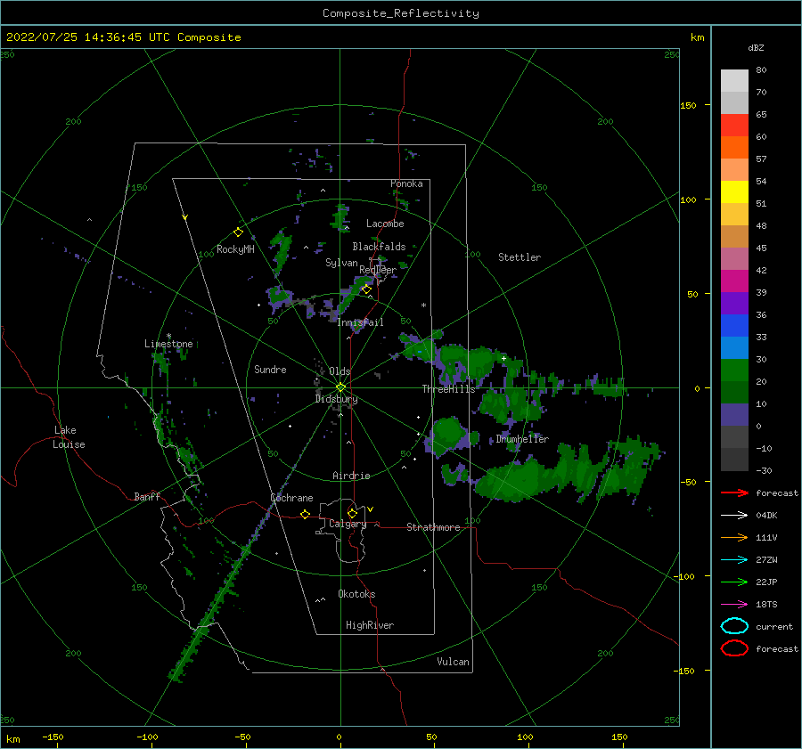Viewport: 802px width, 749px height.
Task: Click the yellow 'km' unit label at top right
Action: [x=697, y=37]
